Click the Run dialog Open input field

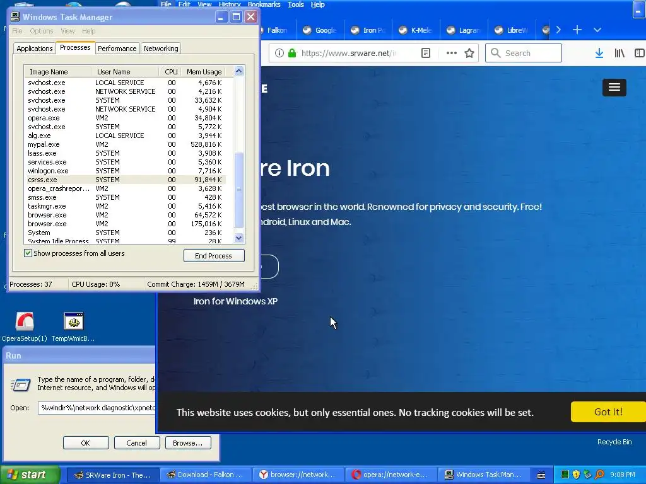pos(97,408)
